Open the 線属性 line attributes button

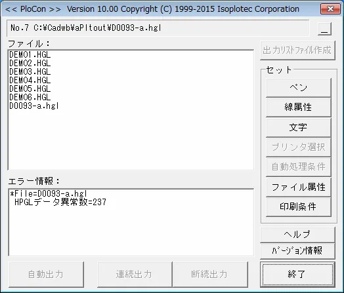[298, 107]
